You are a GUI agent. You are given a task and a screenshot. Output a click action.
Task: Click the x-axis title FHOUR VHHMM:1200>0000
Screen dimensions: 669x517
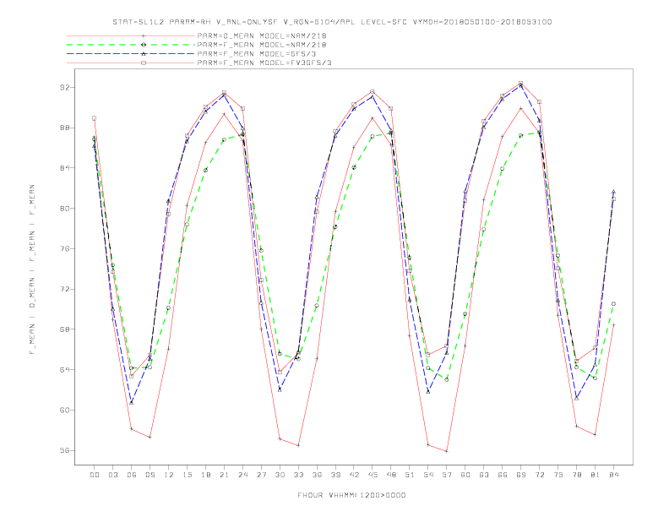tap(351, 495)
